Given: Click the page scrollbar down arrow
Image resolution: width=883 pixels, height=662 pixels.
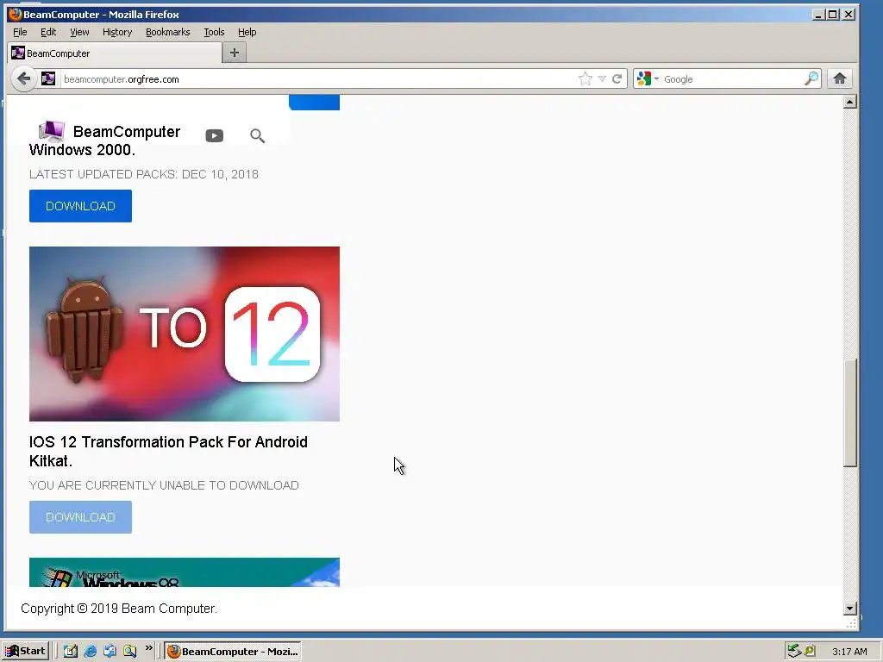Looking at the screenshot, I should pos(850,608).
